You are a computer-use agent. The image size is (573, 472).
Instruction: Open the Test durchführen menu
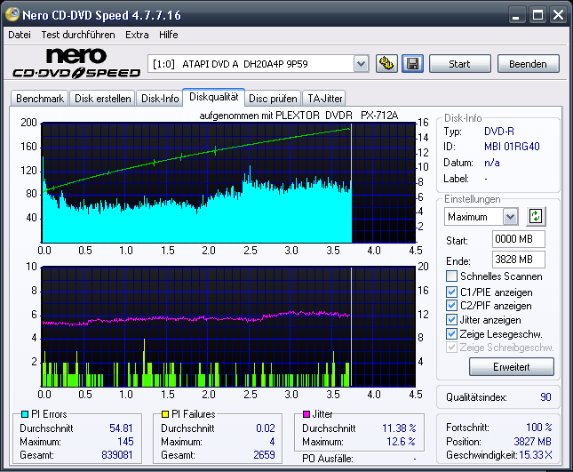pos(78,35)
